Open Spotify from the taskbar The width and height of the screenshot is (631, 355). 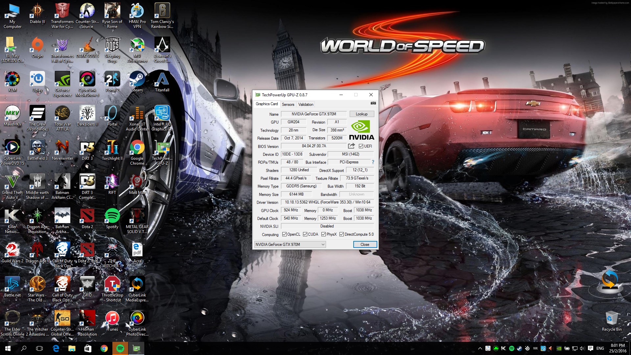coord(120,348)
